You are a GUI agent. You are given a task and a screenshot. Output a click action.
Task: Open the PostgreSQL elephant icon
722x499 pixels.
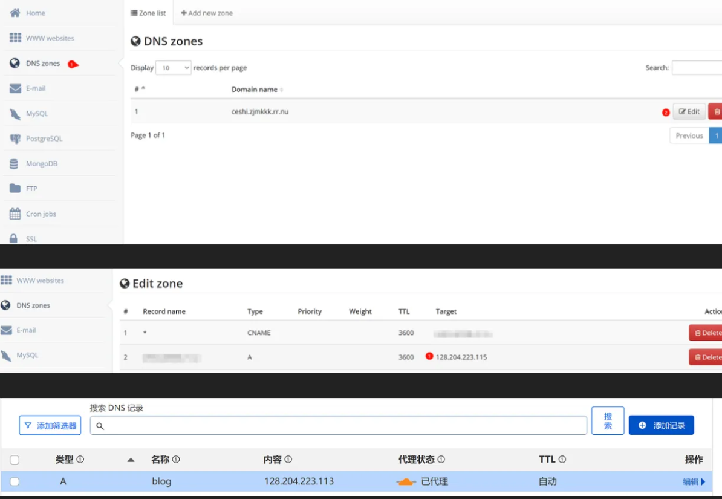pyautogui.click(x=15, y=139)
